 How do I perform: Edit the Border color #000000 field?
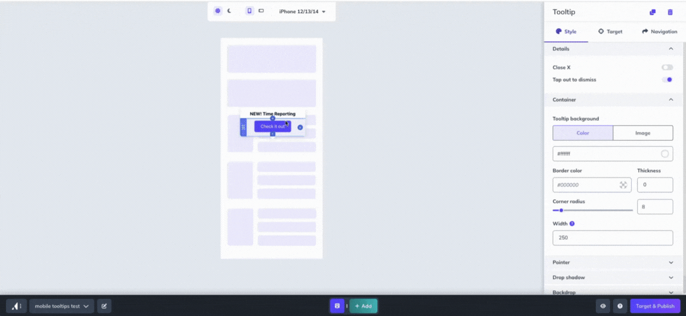click(592, 185)
